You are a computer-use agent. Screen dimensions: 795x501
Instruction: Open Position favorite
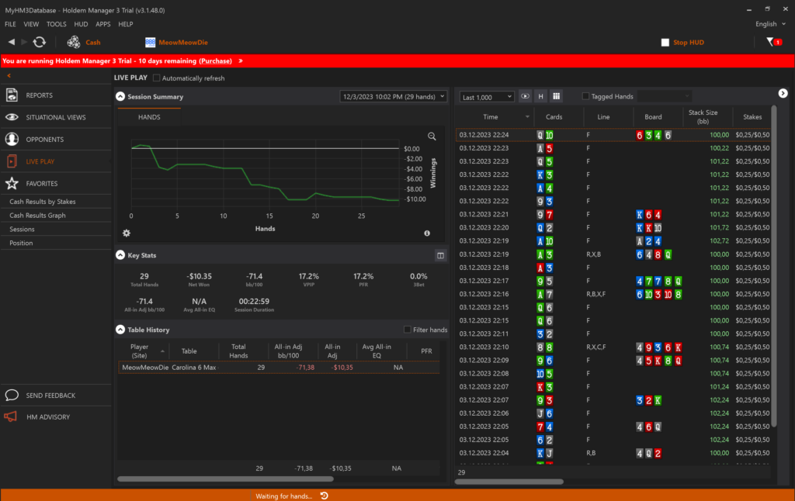click(x=21, y=243)
